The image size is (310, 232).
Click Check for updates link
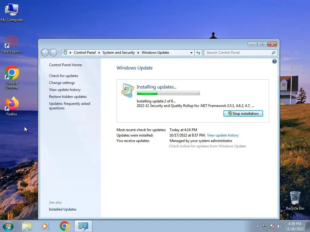(64, 76)
